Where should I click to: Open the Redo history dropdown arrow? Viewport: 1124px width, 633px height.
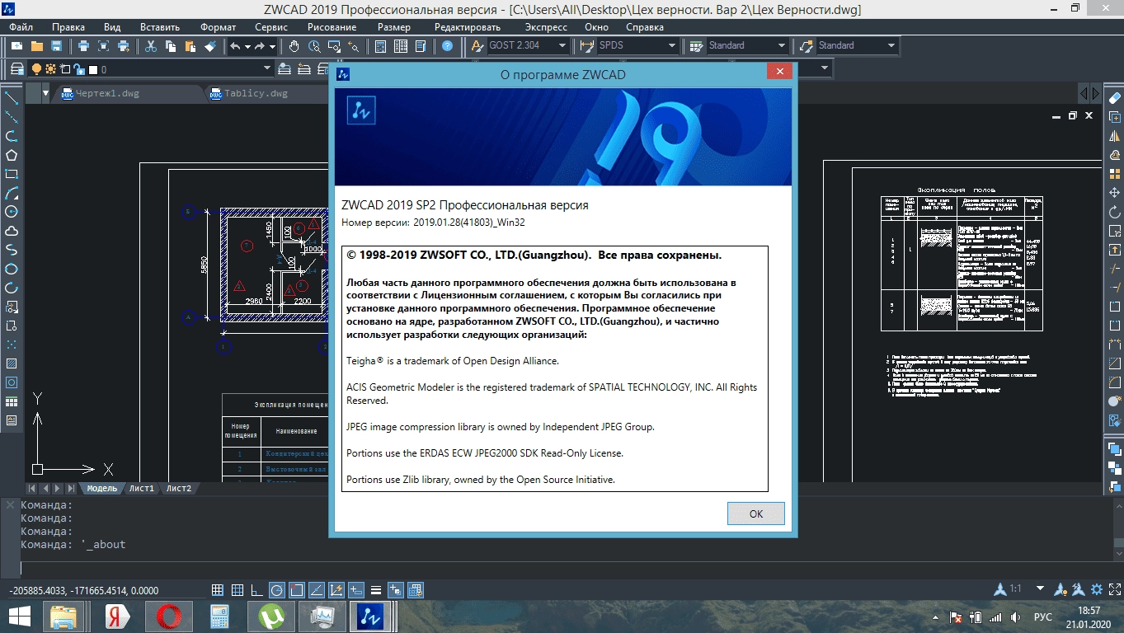click(271, 46)
